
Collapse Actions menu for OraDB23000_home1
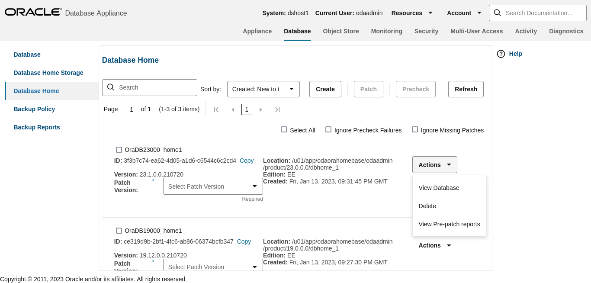pyautogui.click(x=435, y=165)
